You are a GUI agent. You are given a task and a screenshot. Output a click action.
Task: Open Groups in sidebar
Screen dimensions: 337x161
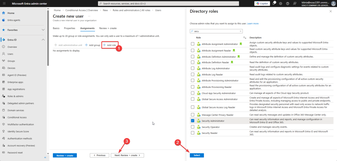click(11, 61)
